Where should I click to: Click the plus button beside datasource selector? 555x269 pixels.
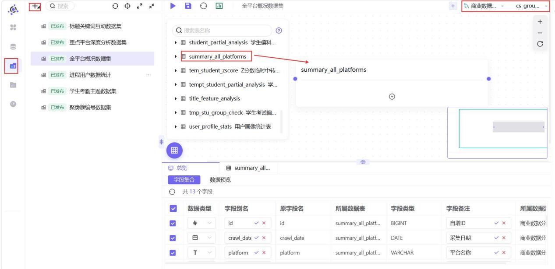point(453,6)
